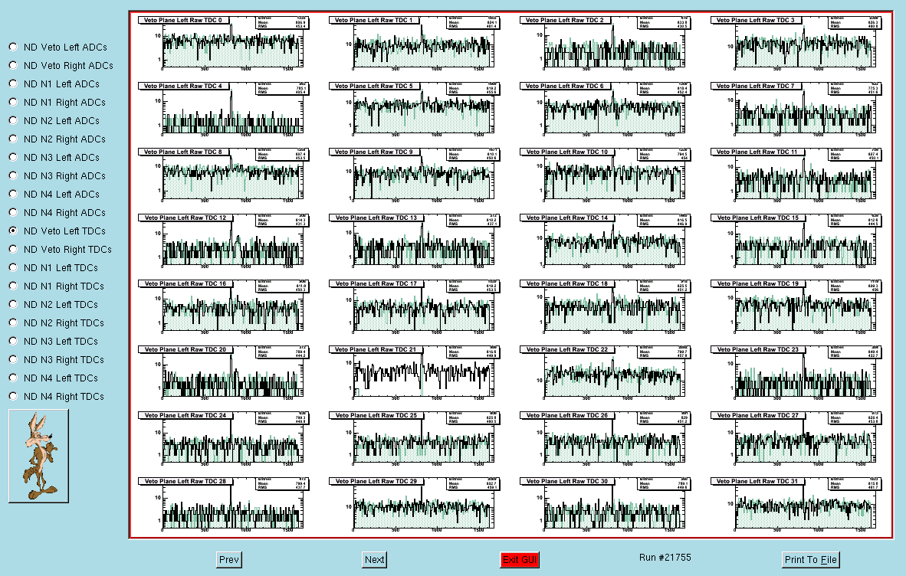This screenshot has height=576, width=906.
Task: Open Veto Plane Left Raw TDC 1 histogram
Action: click(x=415, y=45)
